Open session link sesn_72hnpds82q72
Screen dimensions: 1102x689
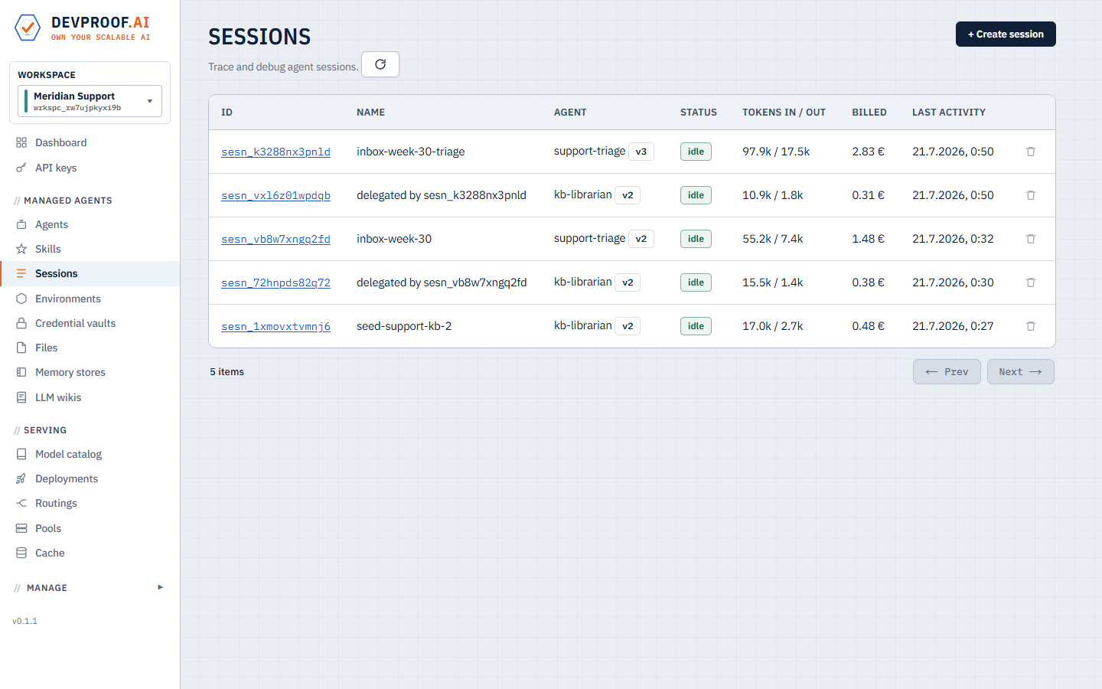[275, 282]
